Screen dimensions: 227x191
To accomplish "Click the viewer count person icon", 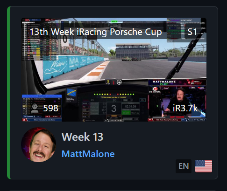I will [35, 108].
